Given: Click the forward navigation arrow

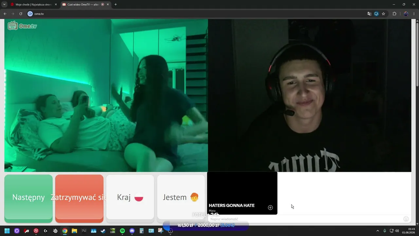Looking at the screenshot, I should [x=13, y=14].
